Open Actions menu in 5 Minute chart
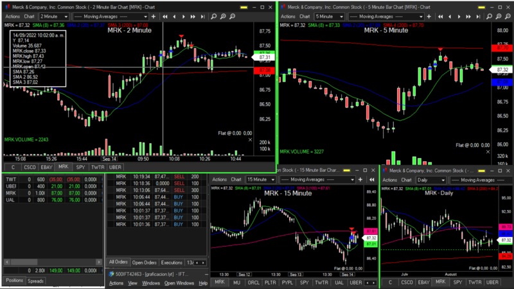514x289 pixels. point(288,16)
